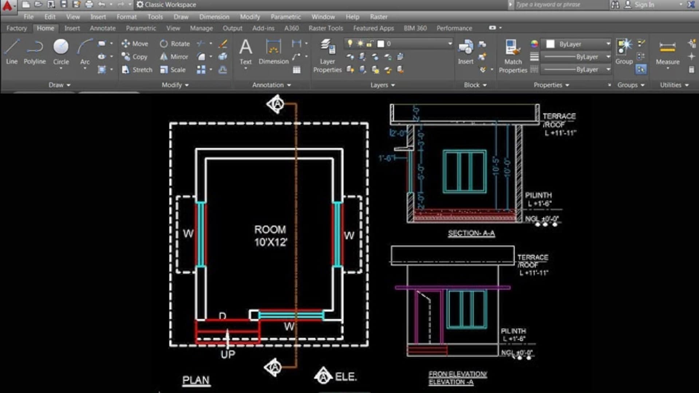Switch to the Annotate ribbon tab
The height and width of the screenshot is (393, 699).
pyautogui.click(x=102, y=28)
